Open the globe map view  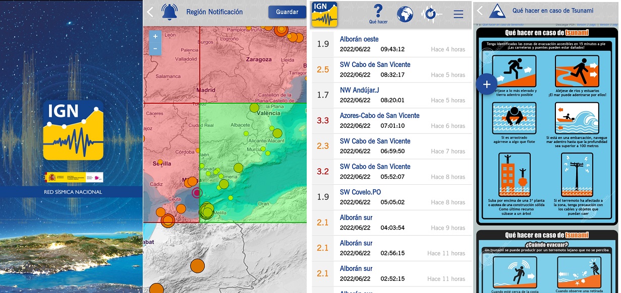(x=405, y=14)
